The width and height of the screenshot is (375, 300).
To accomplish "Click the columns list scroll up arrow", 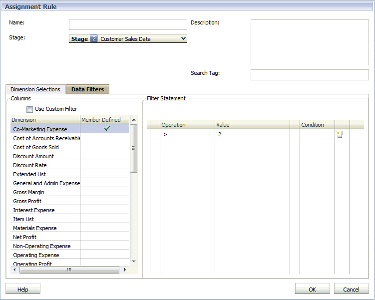I will 134,120.
